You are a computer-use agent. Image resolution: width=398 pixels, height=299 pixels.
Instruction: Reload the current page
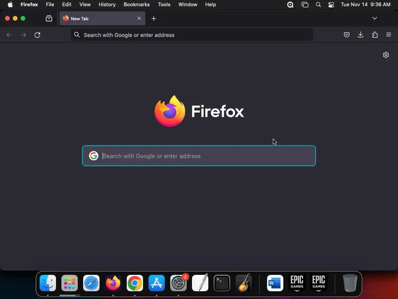[x=37, y=35]
